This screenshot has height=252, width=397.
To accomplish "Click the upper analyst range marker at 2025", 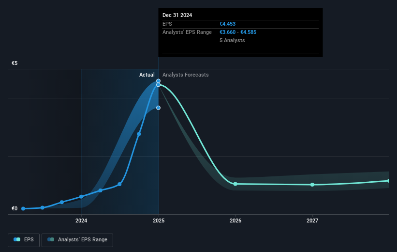I will tap(158, 81).
